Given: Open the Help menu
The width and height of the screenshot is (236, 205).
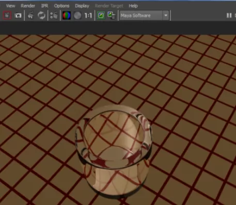Looking at the screenshot, I should pyautogui.click(x=133, y=6).
